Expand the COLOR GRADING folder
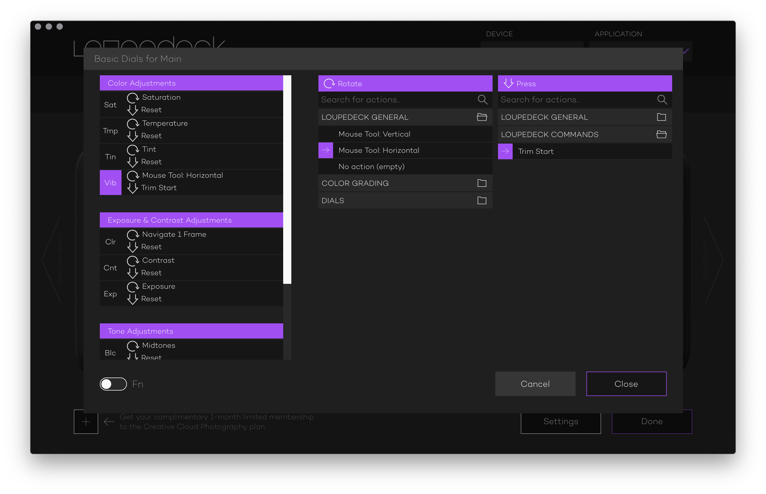The width and height of the screenshot is (766, 494). click(482, 183)
